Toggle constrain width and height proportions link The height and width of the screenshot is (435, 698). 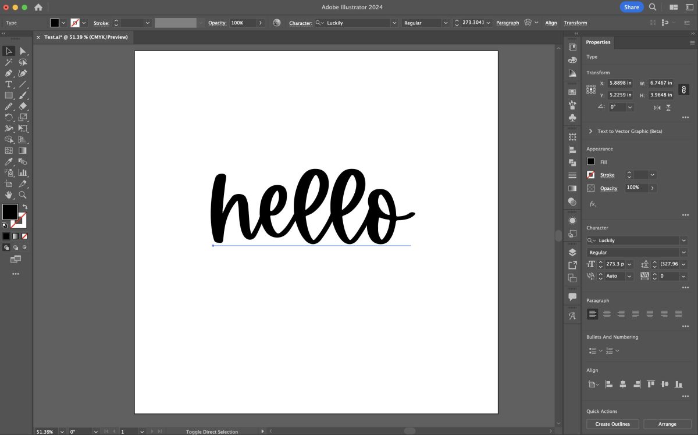click(684, 89)
